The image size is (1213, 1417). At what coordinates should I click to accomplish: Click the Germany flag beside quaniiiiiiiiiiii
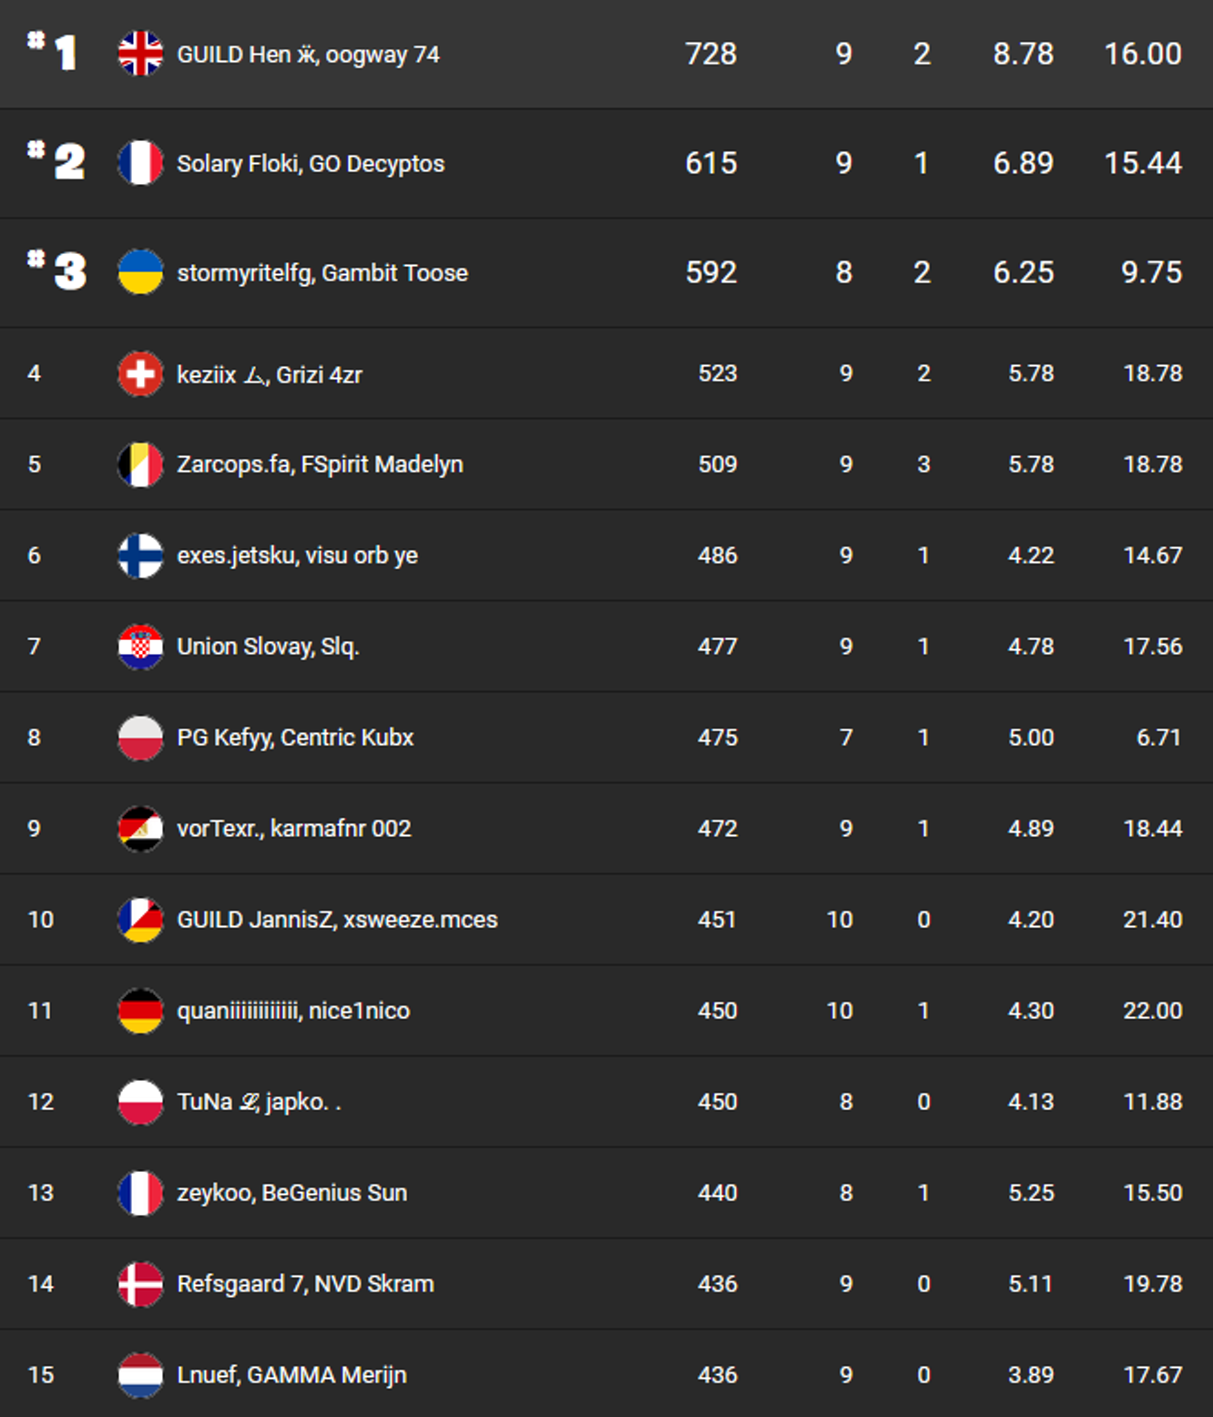click(x=140, y=1011)
